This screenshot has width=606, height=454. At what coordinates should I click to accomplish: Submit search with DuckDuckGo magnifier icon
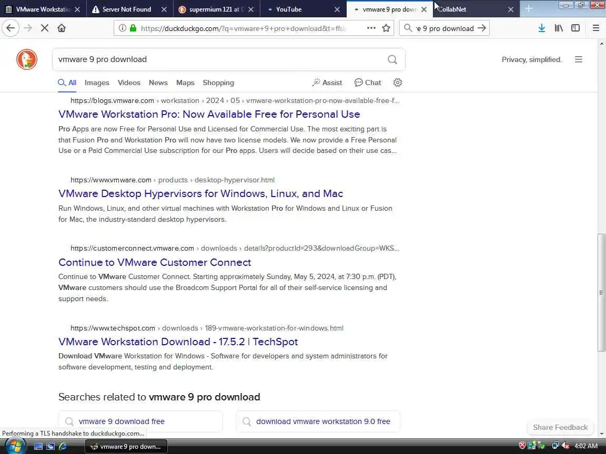[x=392, y=59]
